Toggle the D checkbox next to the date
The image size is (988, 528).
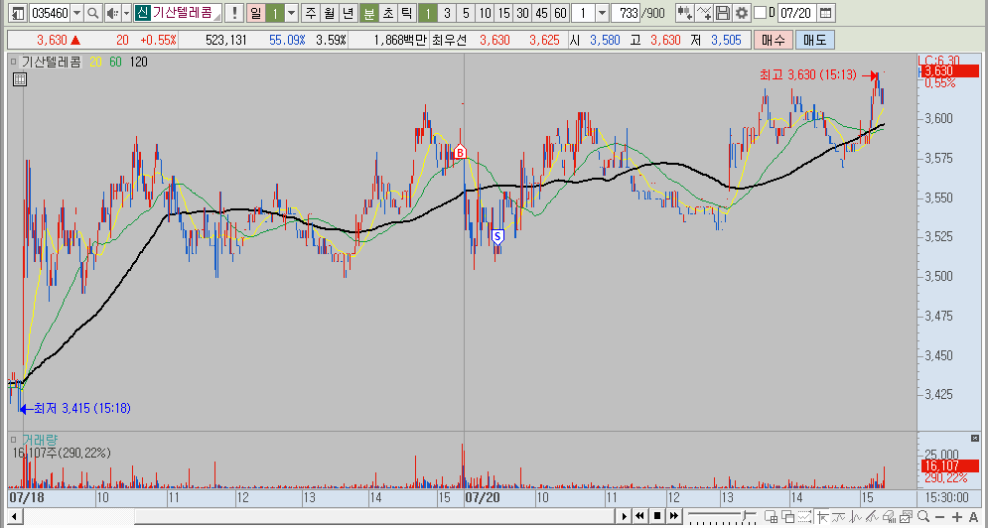pyautogui.click(x=761, y=13)
